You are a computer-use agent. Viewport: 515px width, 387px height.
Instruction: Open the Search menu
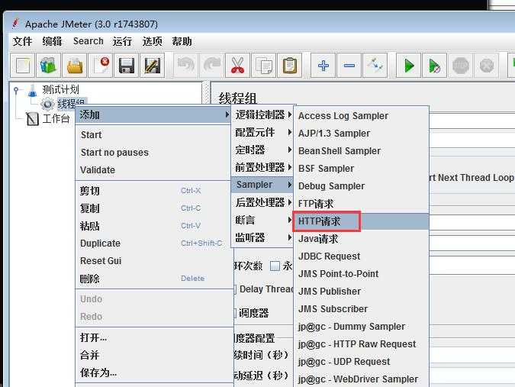88,41
